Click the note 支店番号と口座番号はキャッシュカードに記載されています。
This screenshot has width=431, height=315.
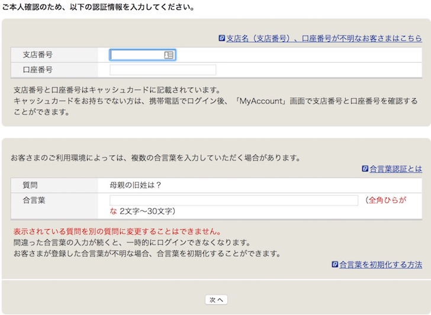pos(117,90)
